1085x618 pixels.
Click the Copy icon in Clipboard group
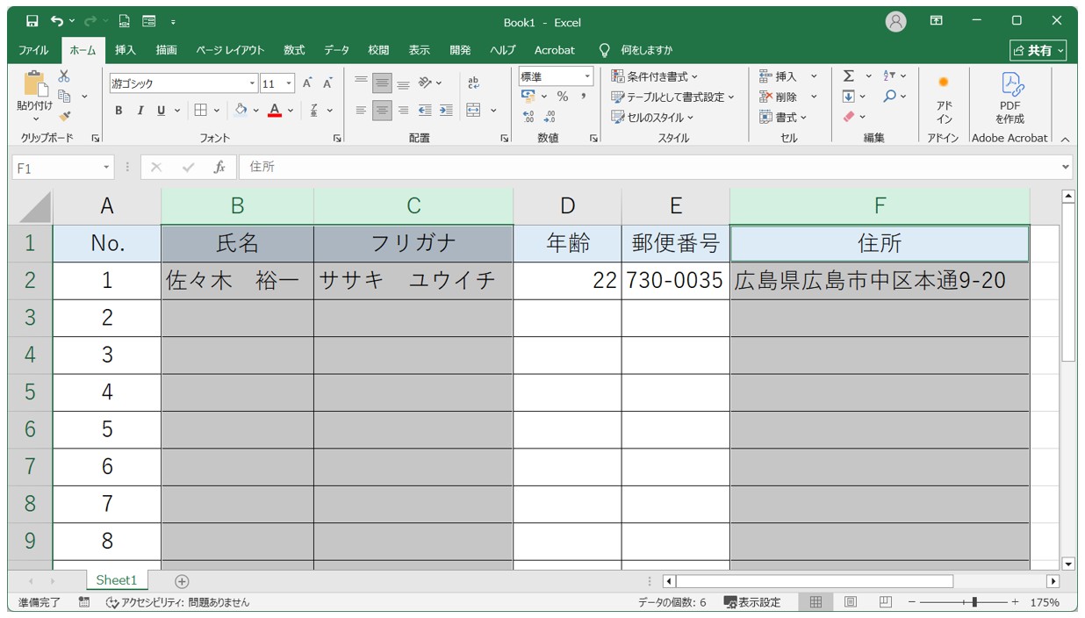[64, 96]
